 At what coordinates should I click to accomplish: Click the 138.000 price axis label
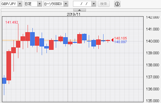tap(153, 65)
